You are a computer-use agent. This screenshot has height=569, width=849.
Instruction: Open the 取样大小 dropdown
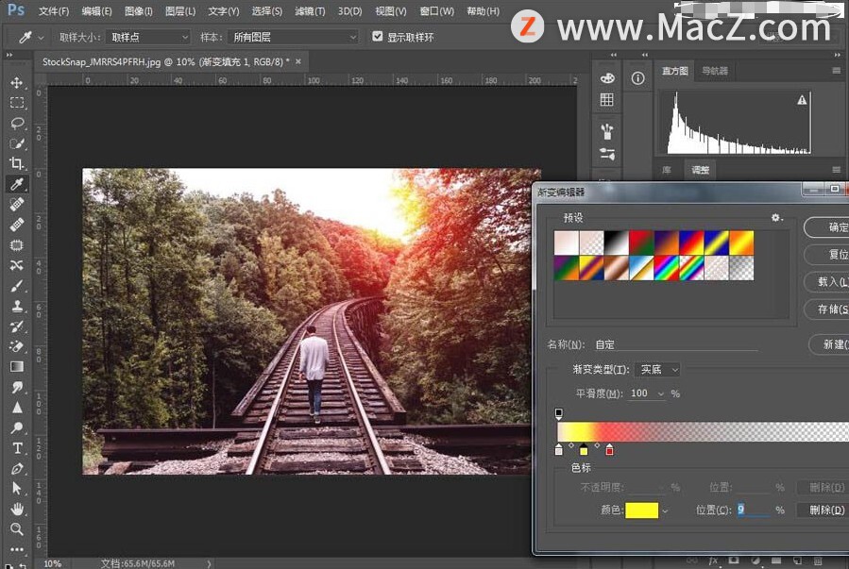(x=148, y=37)
